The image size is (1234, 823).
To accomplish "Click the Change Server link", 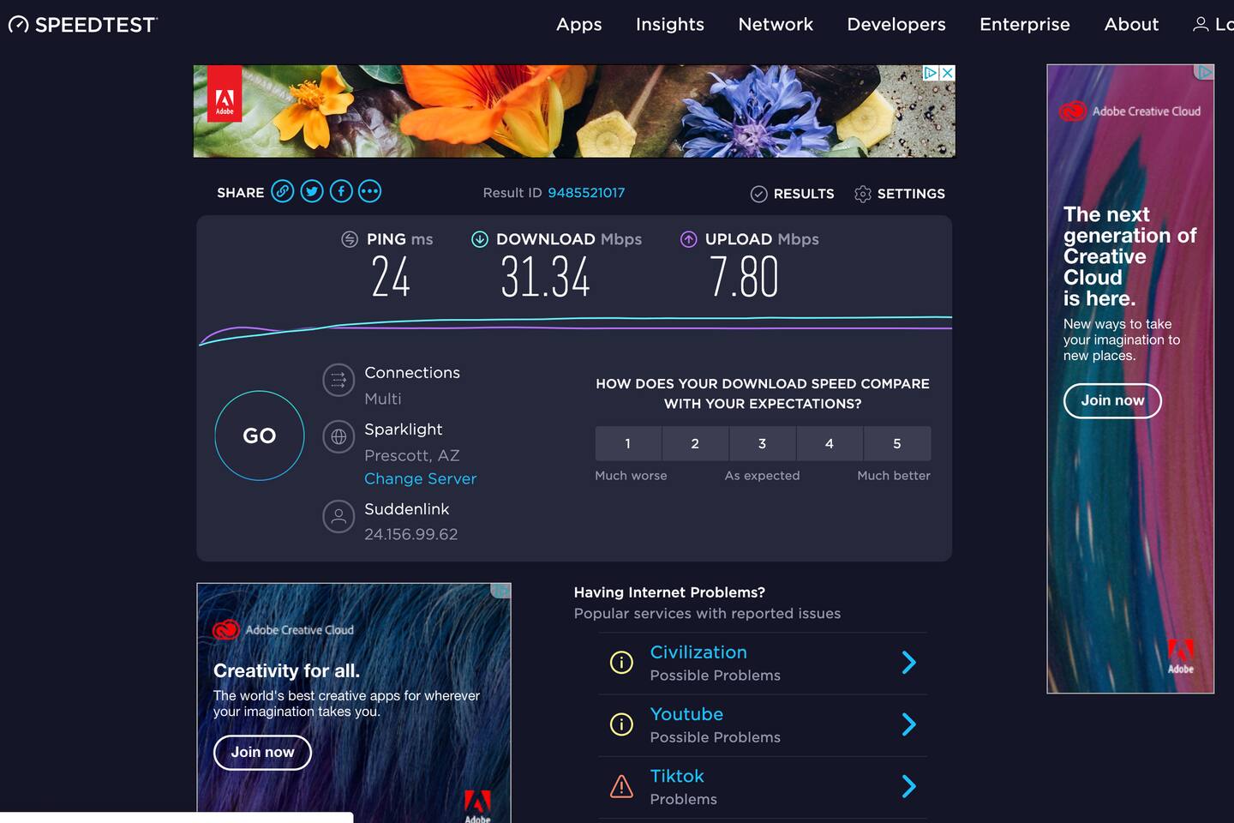I will (420, 479).
